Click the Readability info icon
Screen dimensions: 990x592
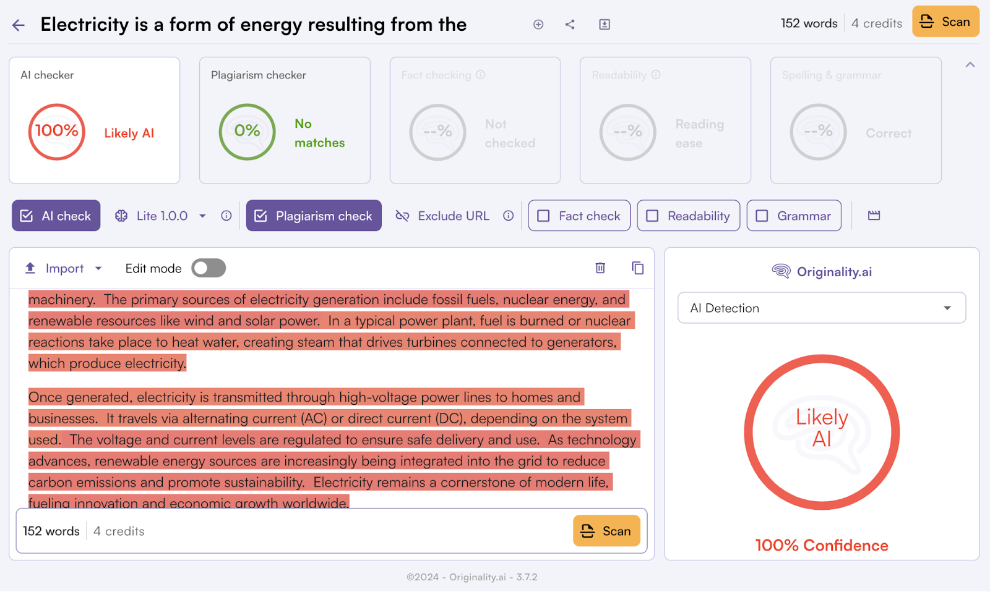point(656,75)
